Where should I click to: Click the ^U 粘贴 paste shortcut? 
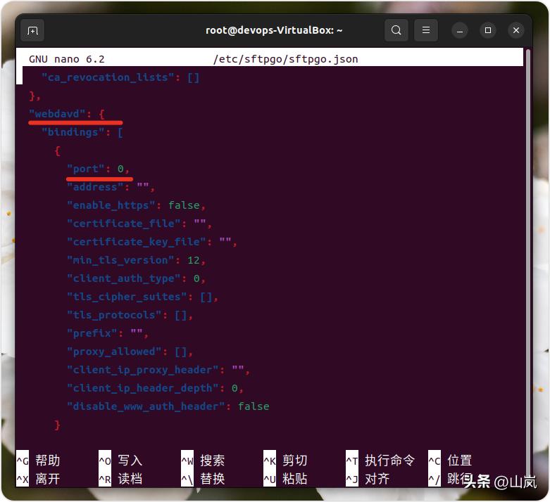[285, 479]
